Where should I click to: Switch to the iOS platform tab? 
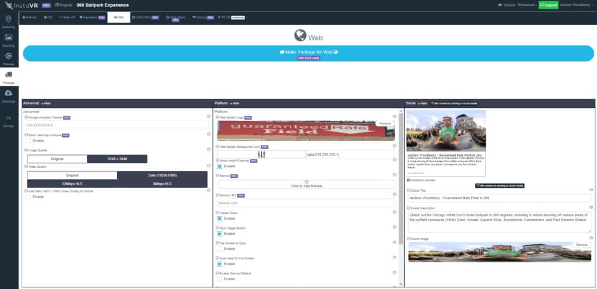click(48, 17)
